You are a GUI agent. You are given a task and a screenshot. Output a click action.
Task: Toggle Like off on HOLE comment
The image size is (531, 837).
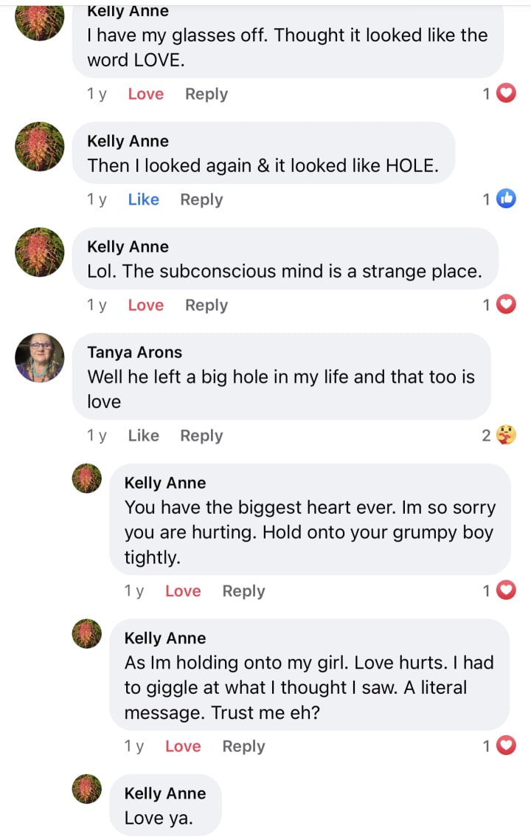(143, 199)
